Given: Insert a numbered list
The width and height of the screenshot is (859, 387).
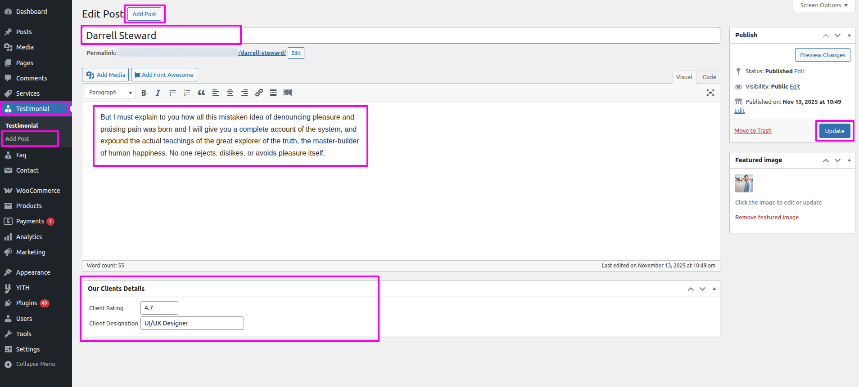Looking at the screenshot, I should click(187, 93).
